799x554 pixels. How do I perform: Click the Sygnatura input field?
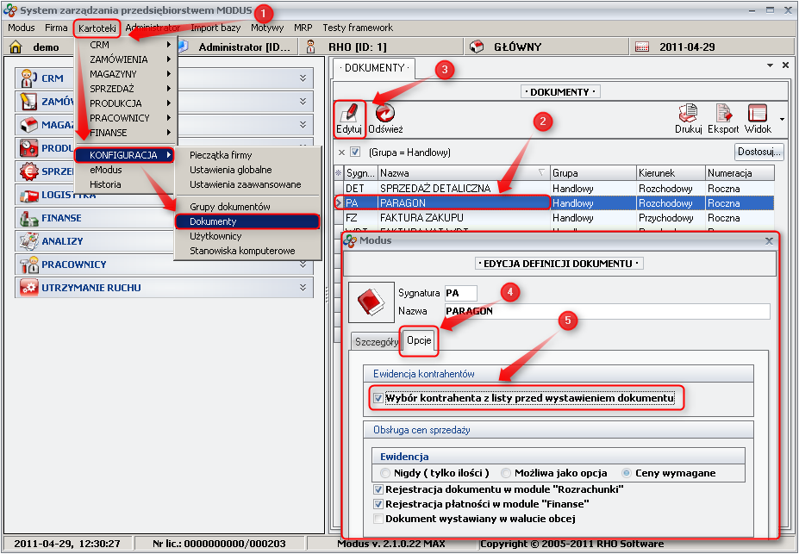[x=460, y=293]
